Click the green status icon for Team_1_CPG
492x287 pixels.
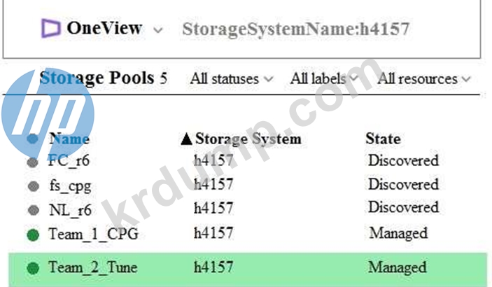33,235
